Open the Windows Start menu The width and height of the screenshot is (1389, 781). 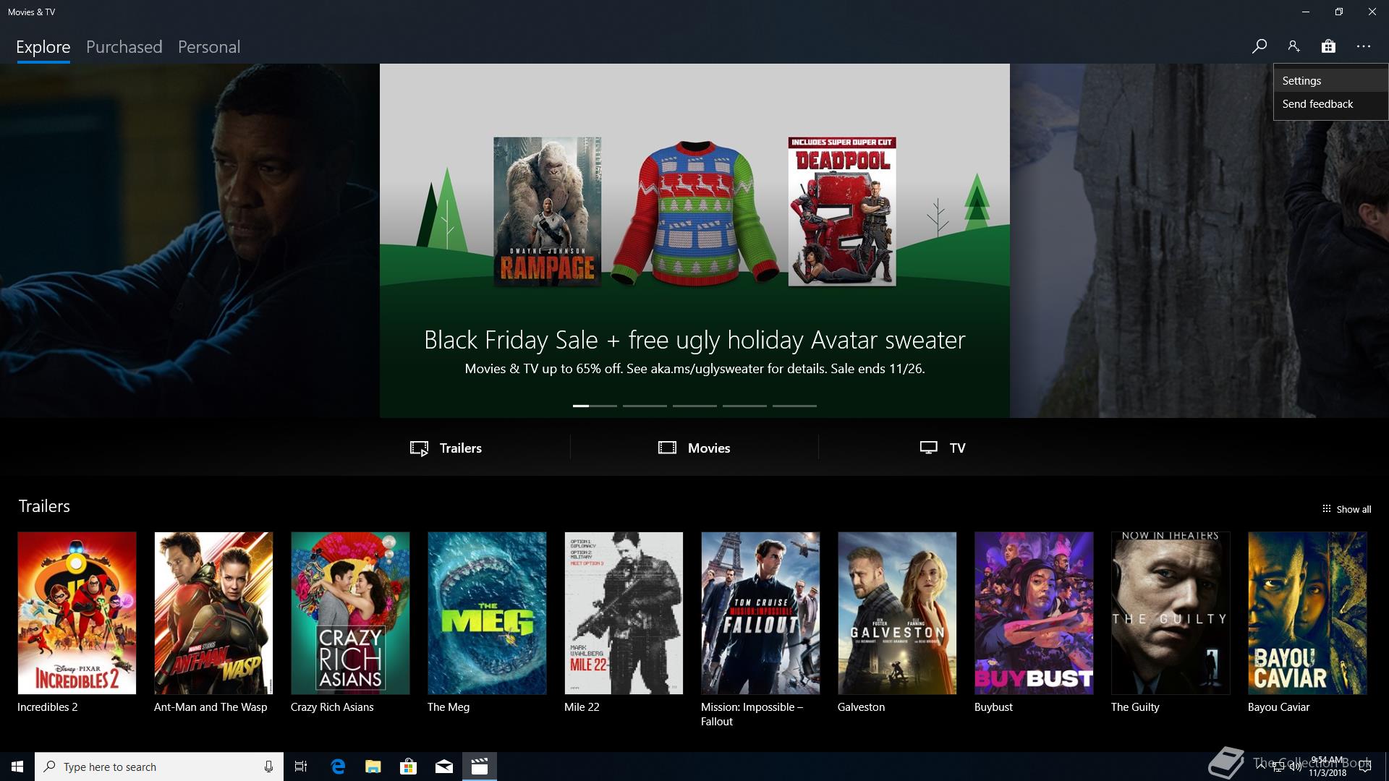click(x=17, y=767)
